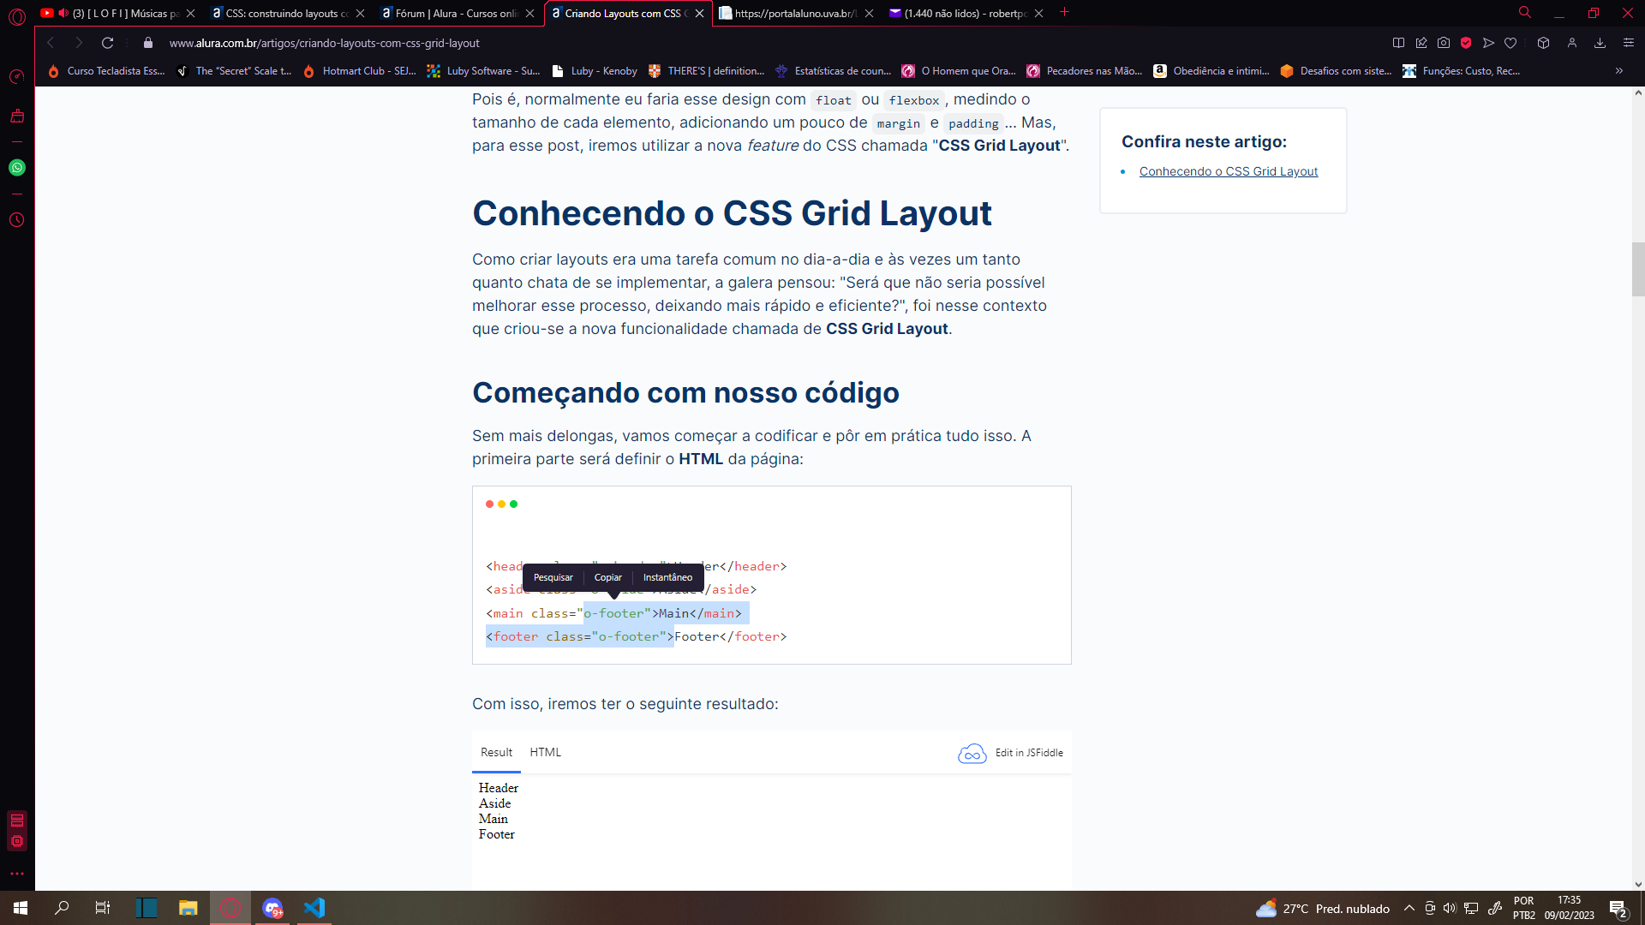The image size is (1645, 925).
Task: Open Hotmart Club - SEJ... bookmark
Action: coord(360,71)
